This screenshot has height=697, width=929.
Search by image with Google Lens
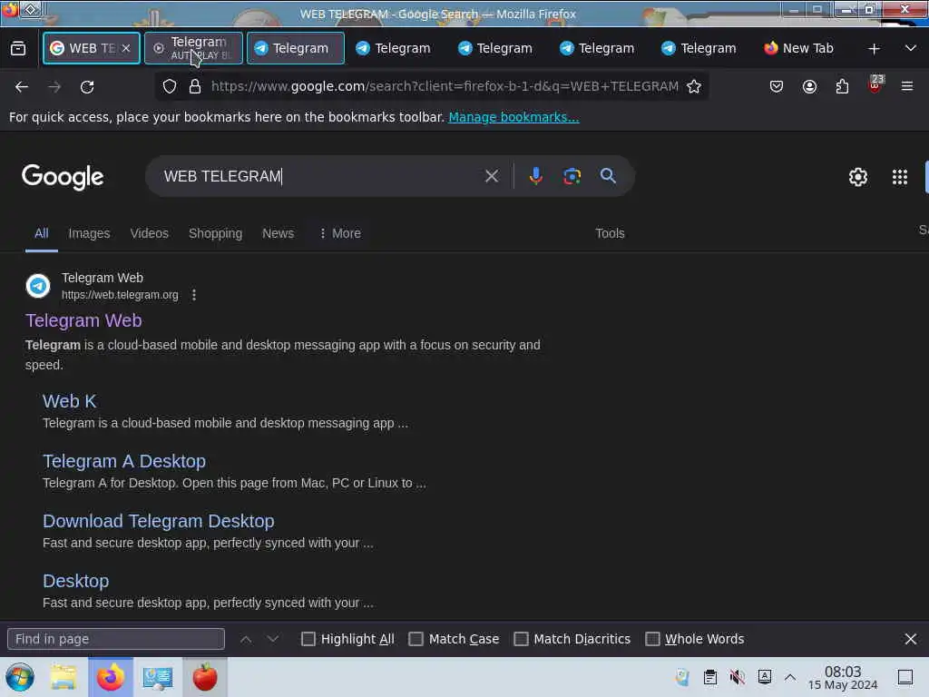(572, 176)
